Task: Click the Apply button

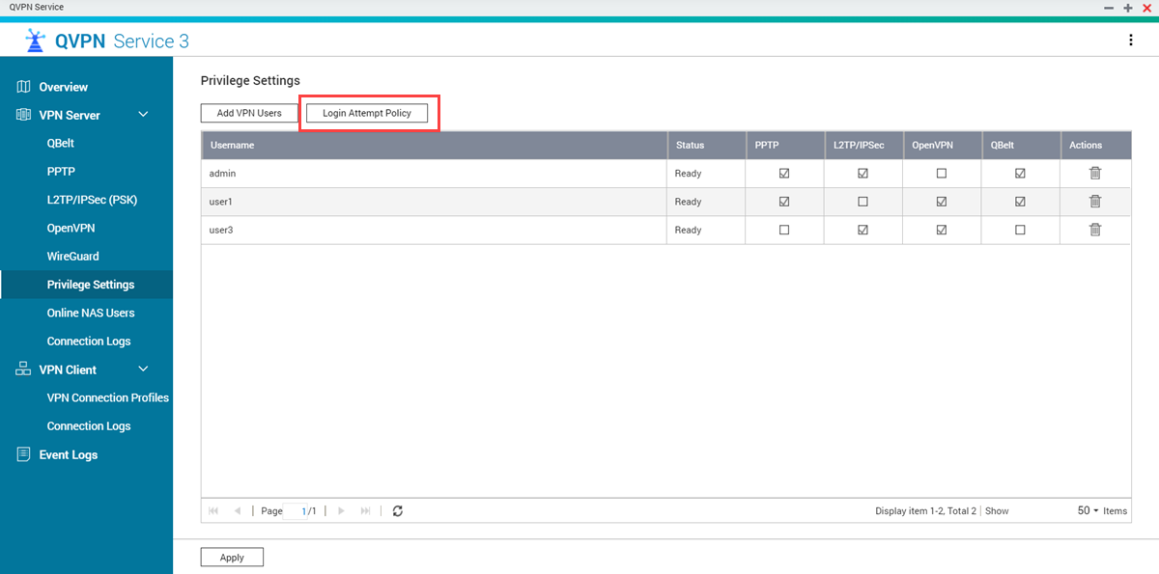Action: [232, 558]
